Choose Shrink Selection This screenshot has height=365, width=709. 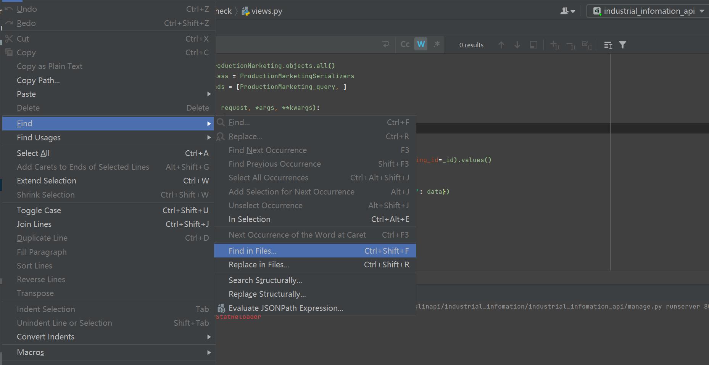tap(108, 195)
